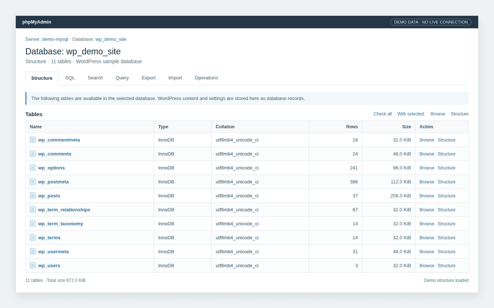Select the Structure tab
This screenshot has height=308, width=494.
point(42,78)
